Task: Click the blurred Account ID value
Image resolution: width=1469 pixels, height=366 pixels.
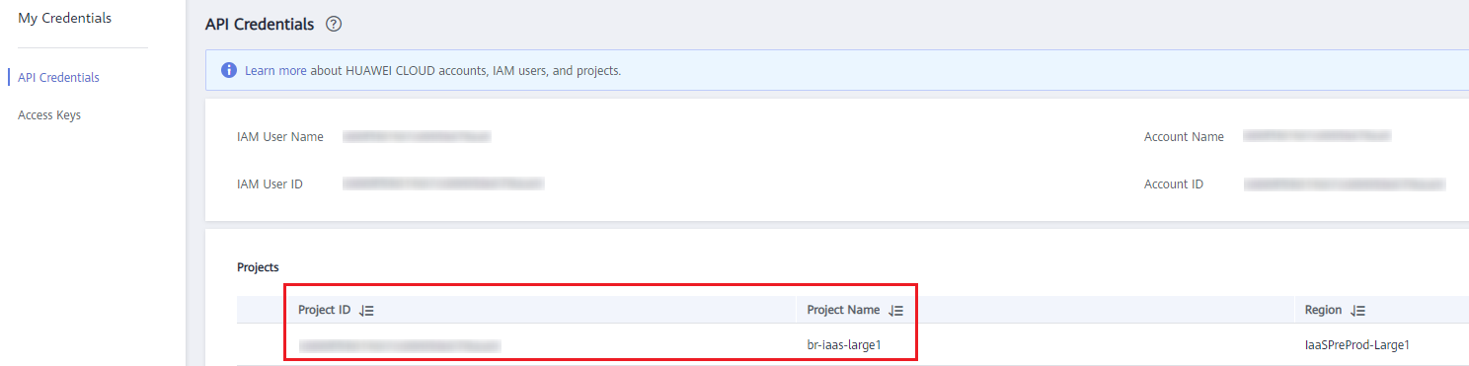Action: point(1344,183)
